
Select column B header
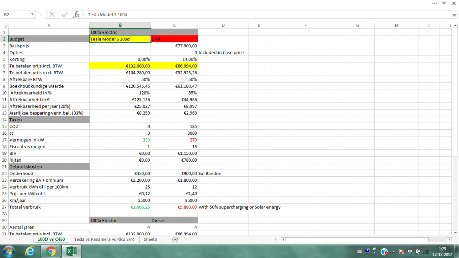(120, 25)
